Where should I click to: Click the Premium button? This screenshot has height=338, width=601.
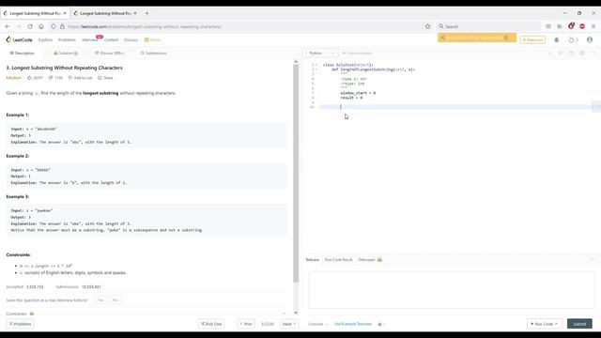532,39
